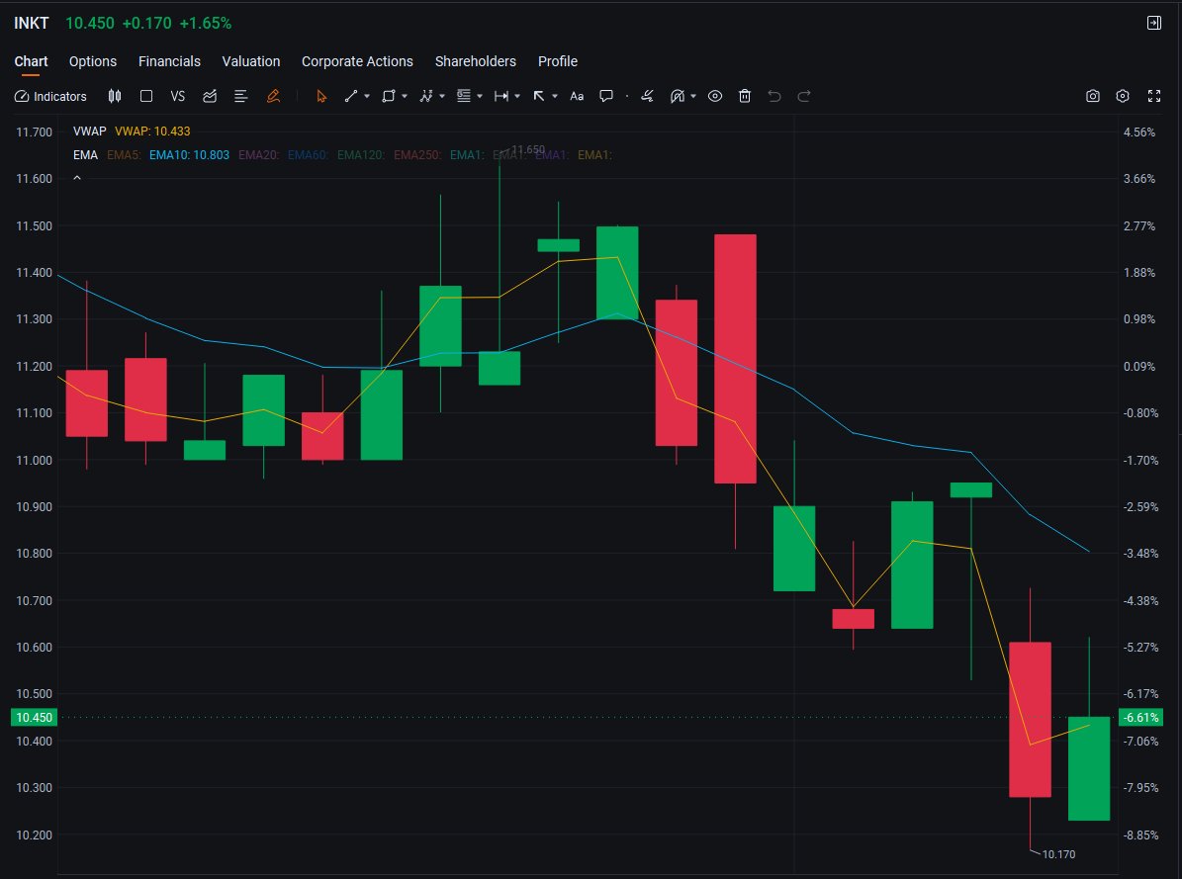Toggle the orange drawing pencil tool
1182x879 pixels.
click(273, 96)
